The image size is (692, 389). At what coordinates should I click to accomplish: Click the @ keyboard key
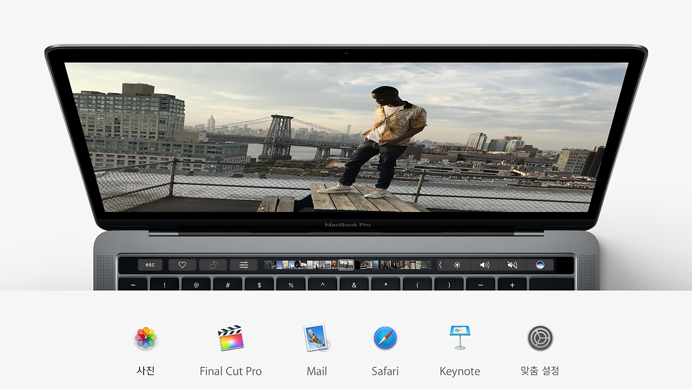(196, 284)
